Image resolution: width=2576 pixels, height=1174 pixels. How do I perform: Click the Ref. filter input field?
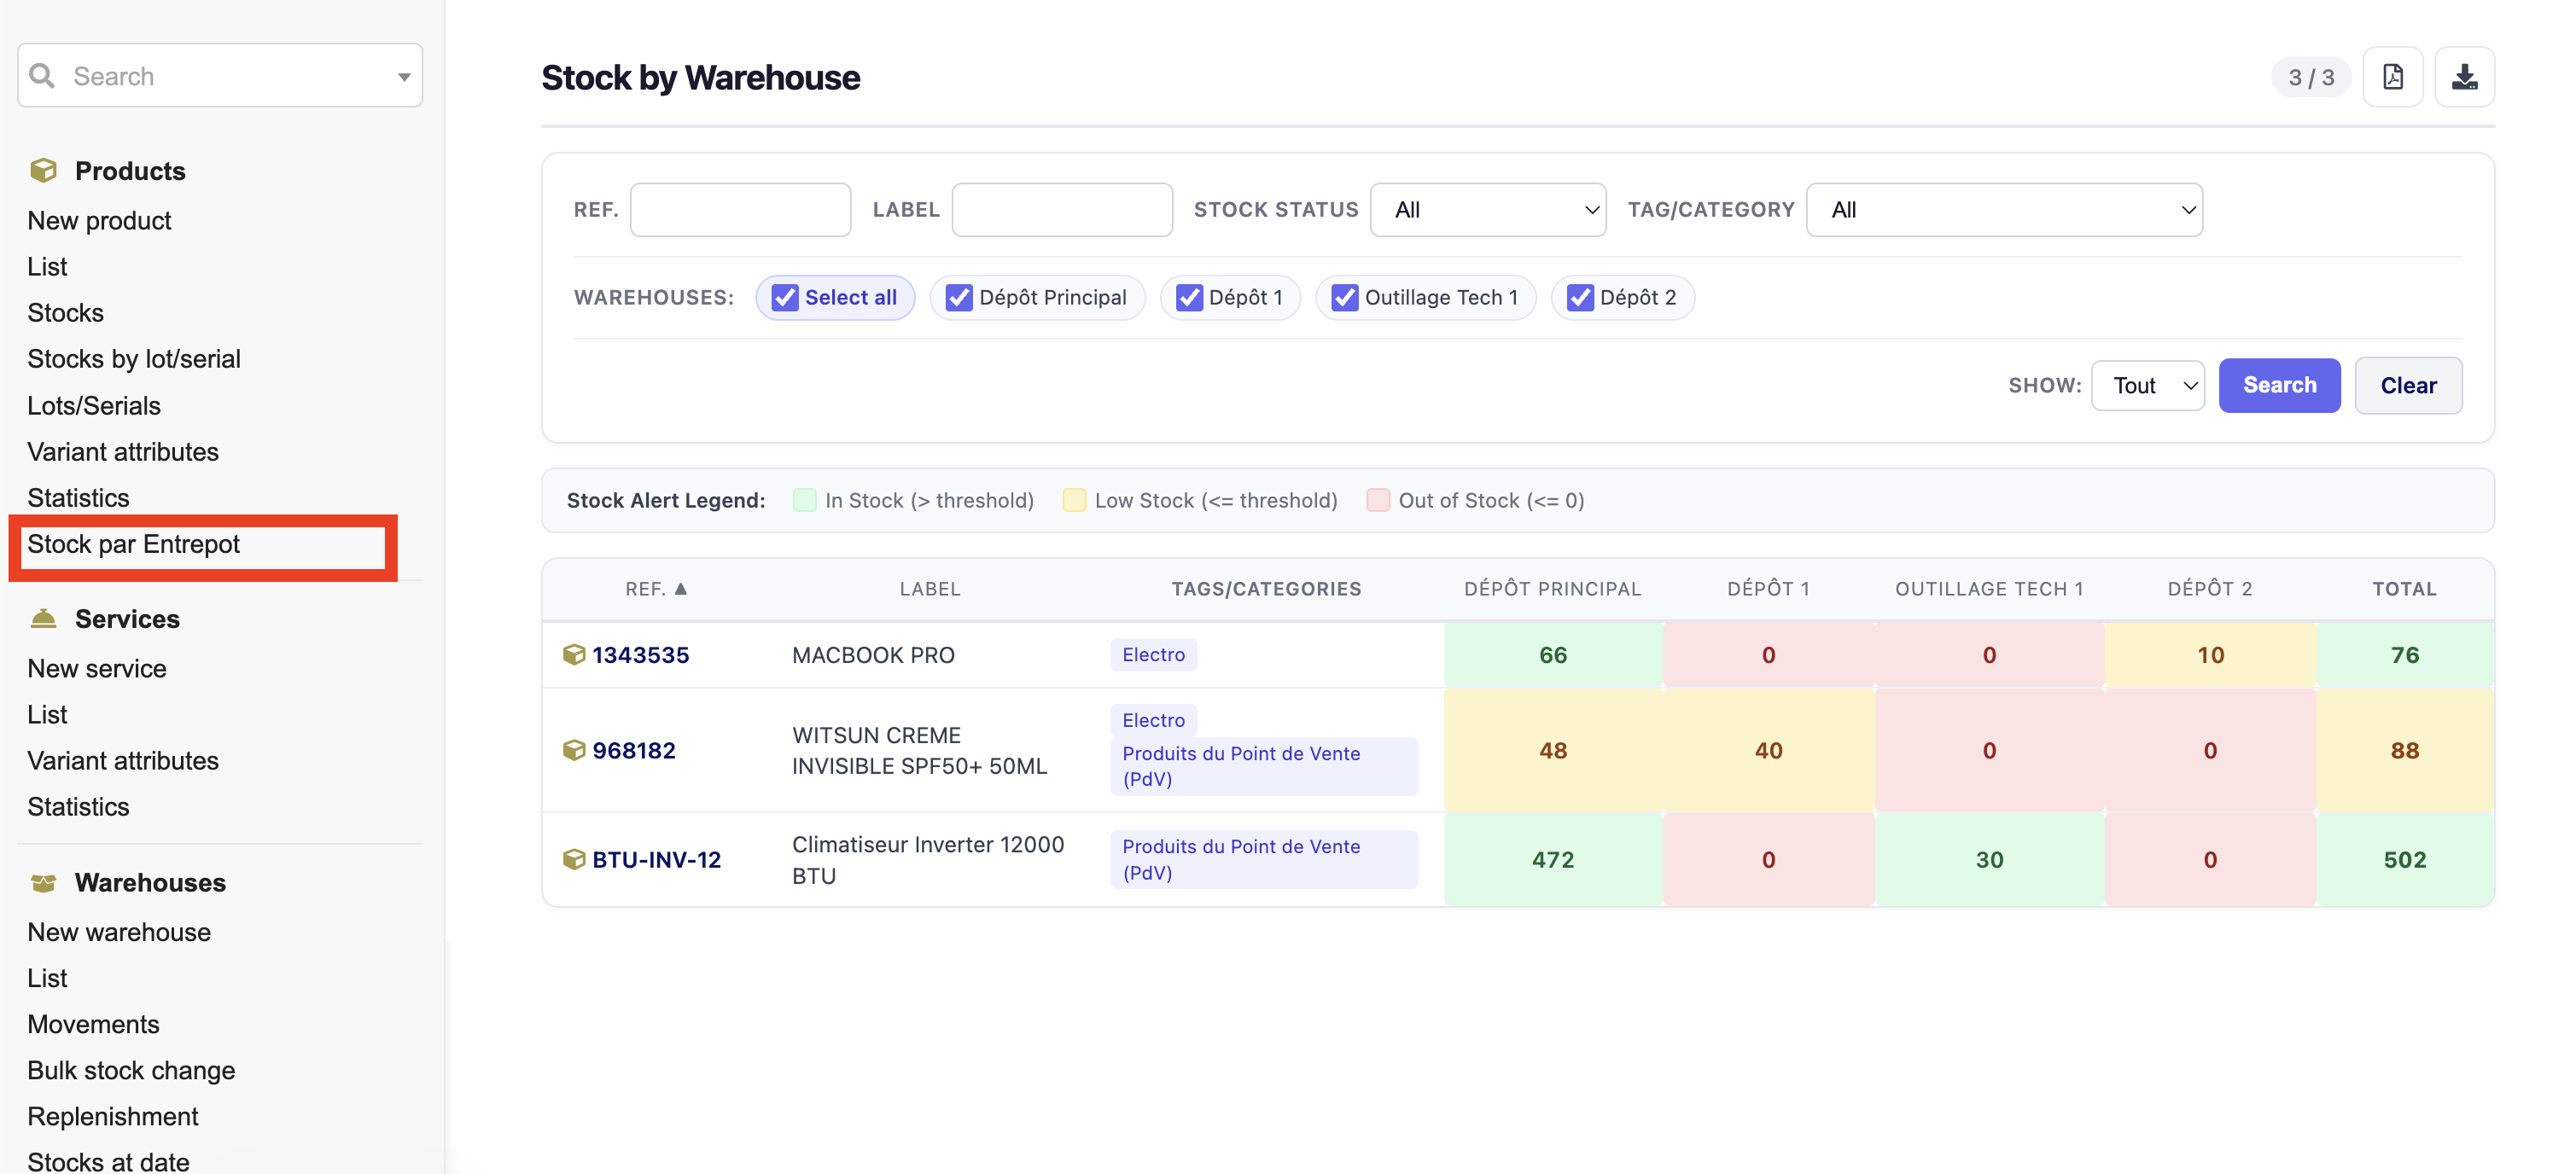click(x=740, y=210)
